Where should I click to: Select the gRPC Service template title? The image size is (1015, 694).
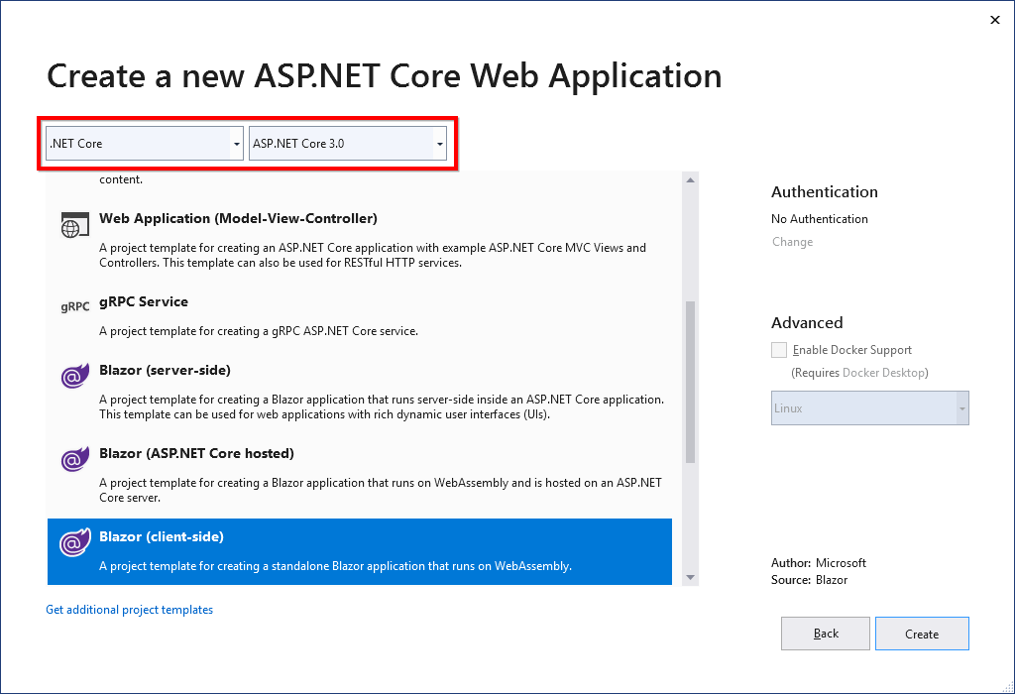pos(144,301)
